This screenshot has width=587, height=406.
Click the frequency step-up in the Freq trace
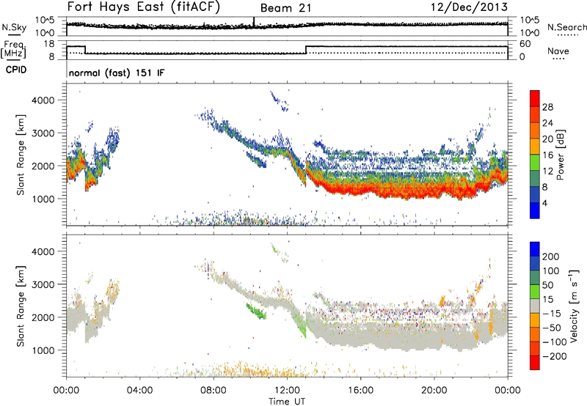tap(306, 49)
